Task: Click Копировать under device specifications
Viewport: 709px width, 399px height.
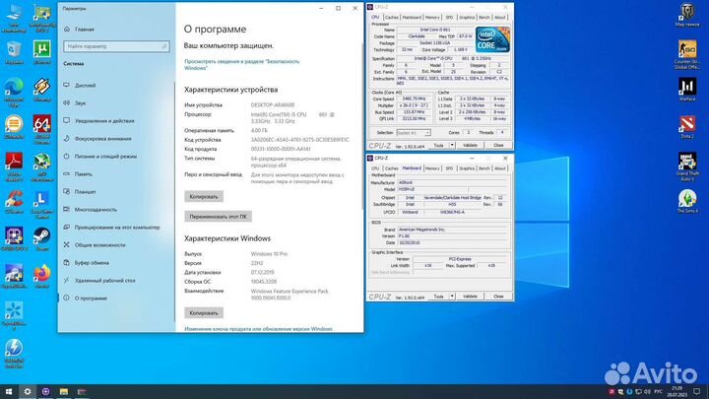Action: pyautogui.click(x=204, y=197)
